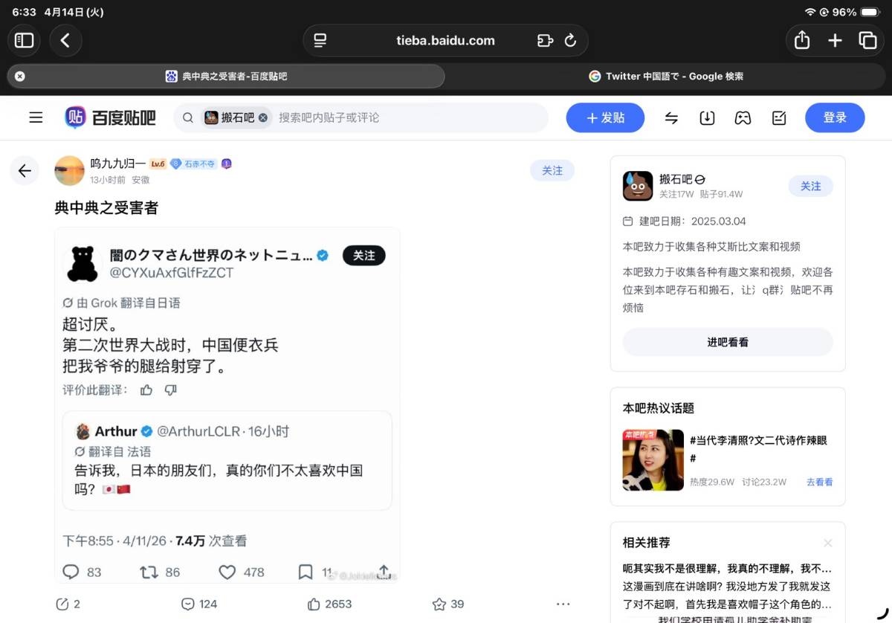
Task: Go back using the post's left arrow
Action: pyautogui.click(x=25, y=171)
